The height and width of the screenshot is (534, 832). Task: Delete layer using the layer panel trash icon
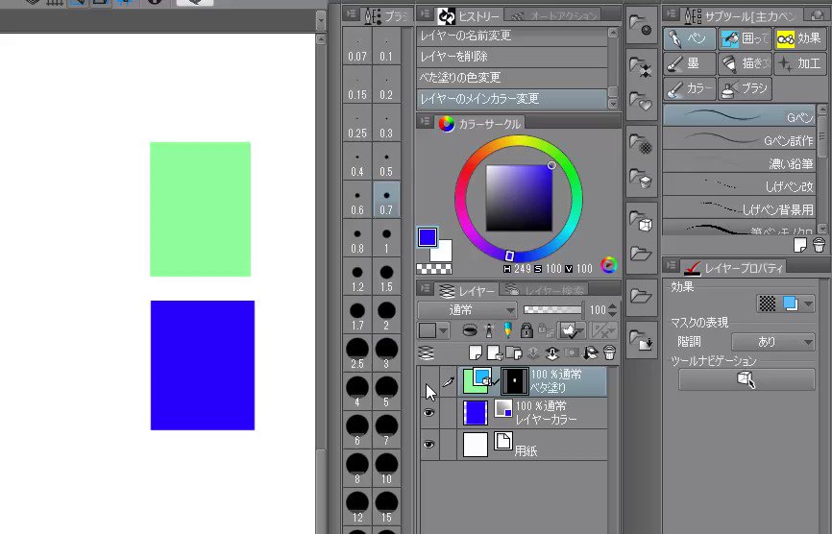609,352
